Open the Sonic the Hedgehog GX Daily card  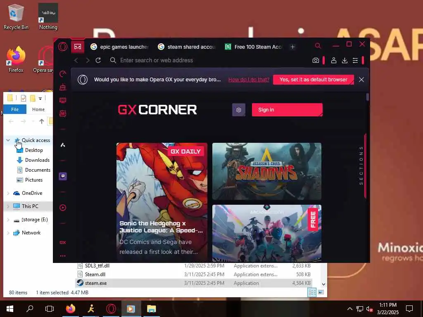click(162, 201)
